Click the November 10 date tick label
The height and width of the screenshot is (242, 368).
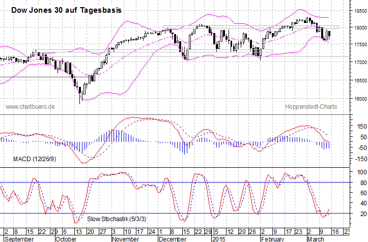pyautogui.click(x=127, y=232)
